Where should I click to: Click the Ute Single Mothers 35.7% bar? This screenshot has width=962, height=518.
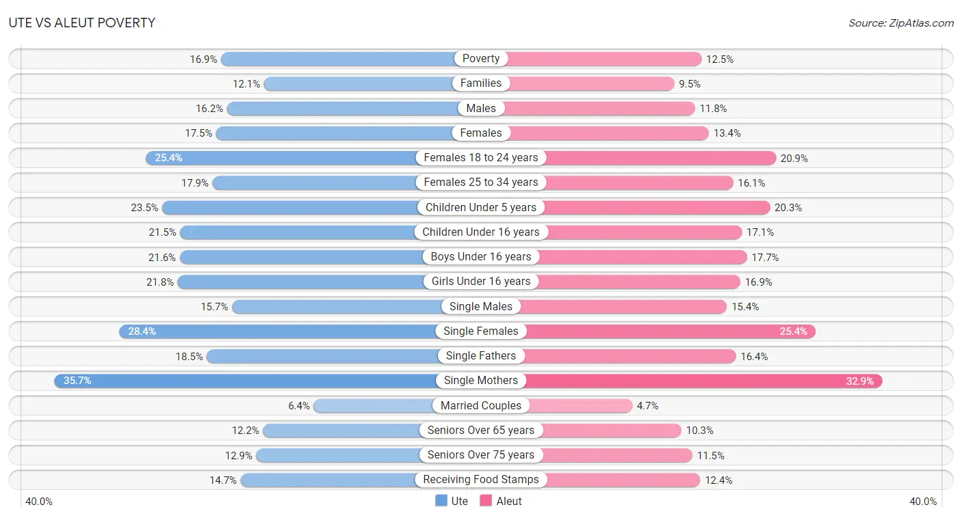coord(268,381)
